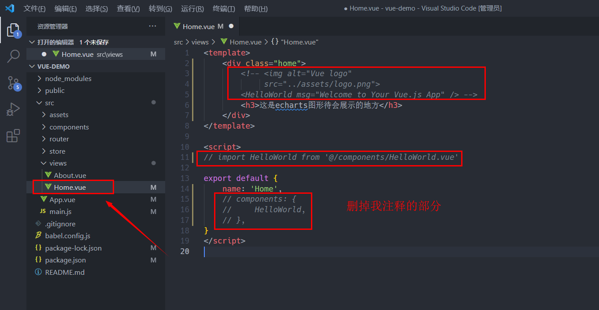The image size is (599, 310).
Task: Place cursor on editor line 20
Action: [308, 251]
